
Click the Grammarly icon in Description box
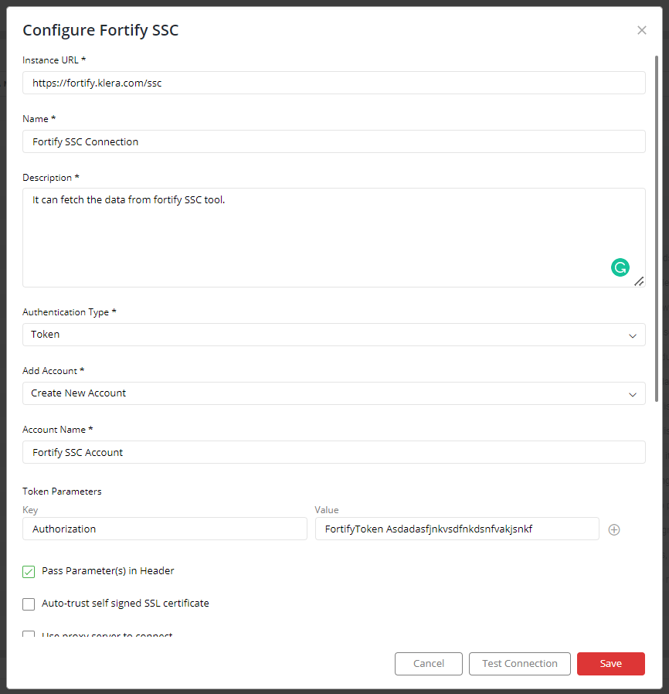coord(620,267)
